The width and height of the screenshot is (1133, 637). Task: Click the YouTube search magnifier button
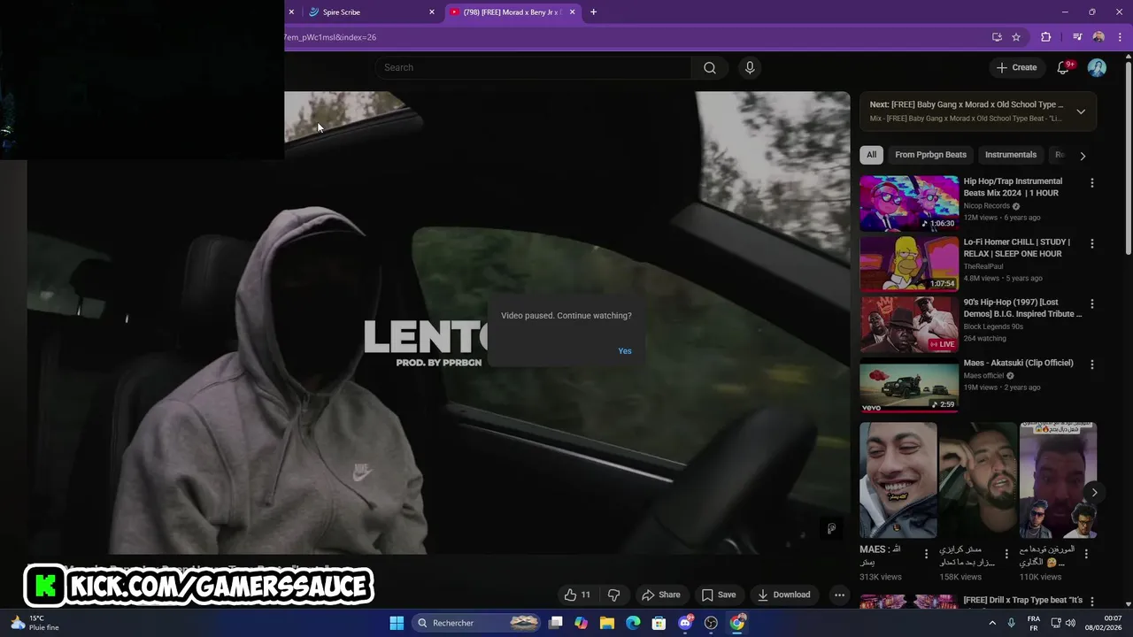pyautogui.click(x=709, y=68)
